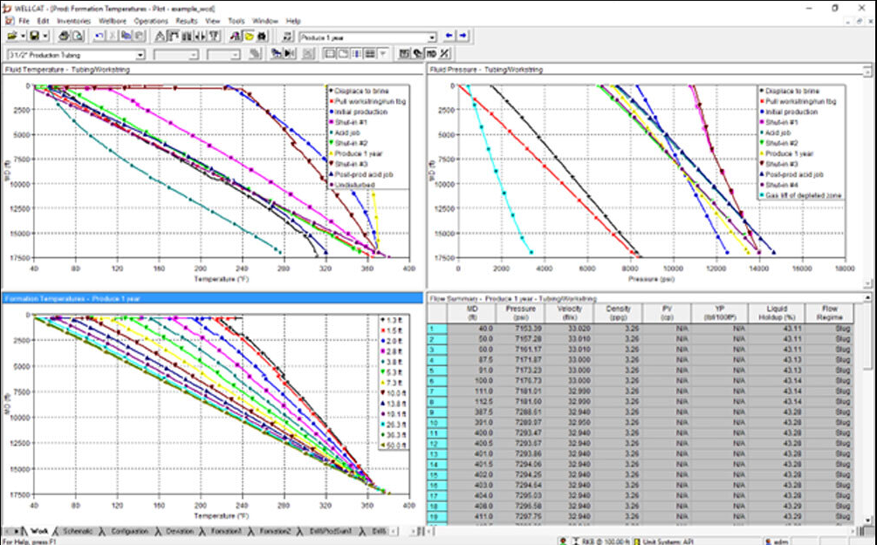The width and height of the screenshot is (877, 545).
Task: Click the Liquid Holdup (%) column header
Action: tap(777, 313)
